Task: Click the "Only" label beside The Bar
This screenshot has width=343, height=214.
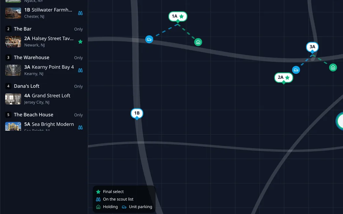Action: pos(78,29)
